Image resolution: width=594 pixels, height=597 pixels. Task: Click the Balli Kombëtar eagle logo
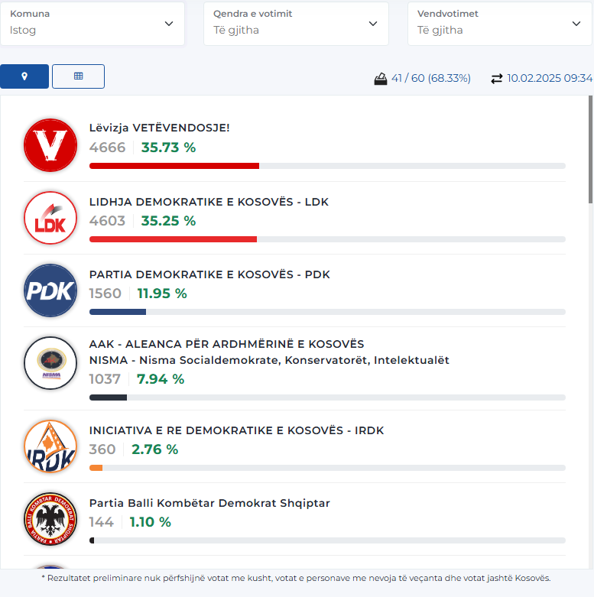pos(50,519)
